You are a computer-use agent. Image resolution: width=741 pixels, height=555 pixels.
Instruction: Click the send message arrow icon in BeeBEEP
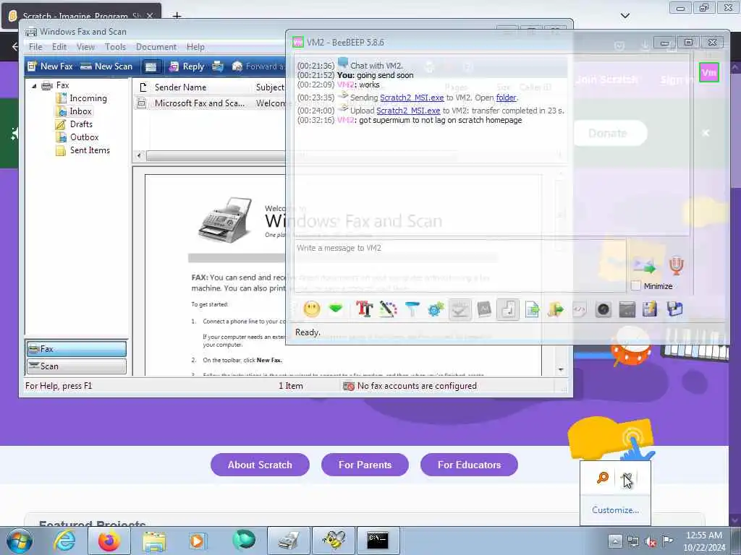coord(645,266)
